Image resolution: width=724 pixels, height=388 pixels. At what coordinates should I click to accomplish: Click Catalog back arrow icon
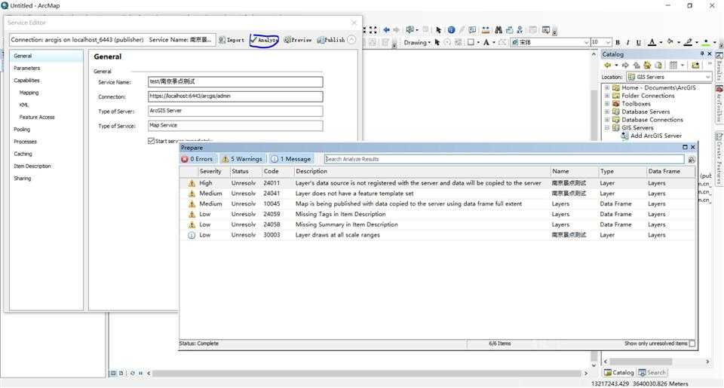tap(608, 66)
